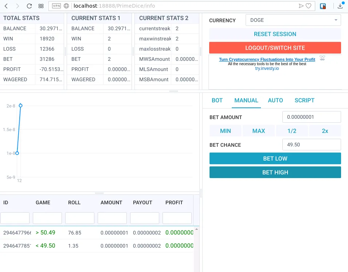Open the Cryptocurrency Fluctuations ad link

click(x=267, y=59)
